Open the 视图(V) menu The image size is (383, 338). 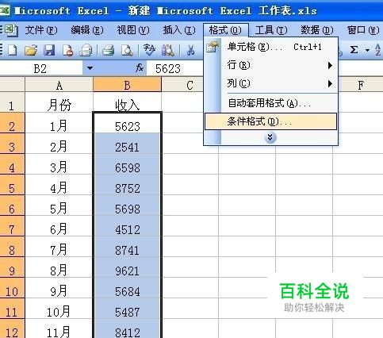tap(133, 30)
